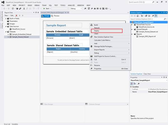Screen dimensions: 168x125
Task: Pin the Report Data panel
Action: coord(36,13)
